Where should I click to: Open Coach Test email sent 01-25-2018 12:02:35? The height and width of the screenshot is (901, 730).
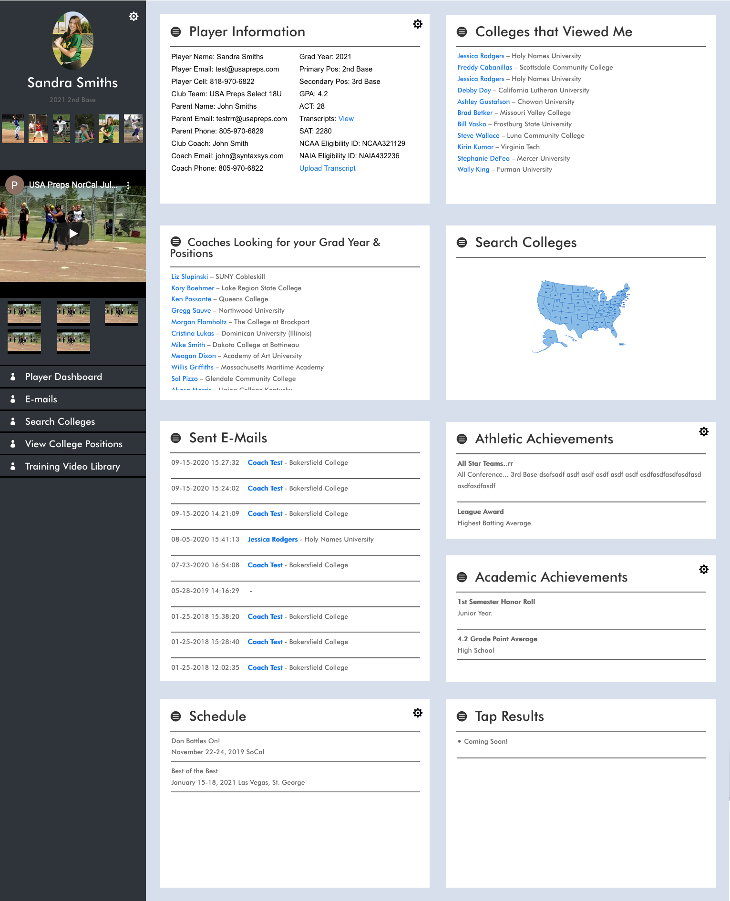265,667
